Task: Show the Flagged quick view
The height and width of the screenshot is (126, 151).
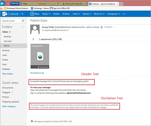Action: [x=7, y=93]
